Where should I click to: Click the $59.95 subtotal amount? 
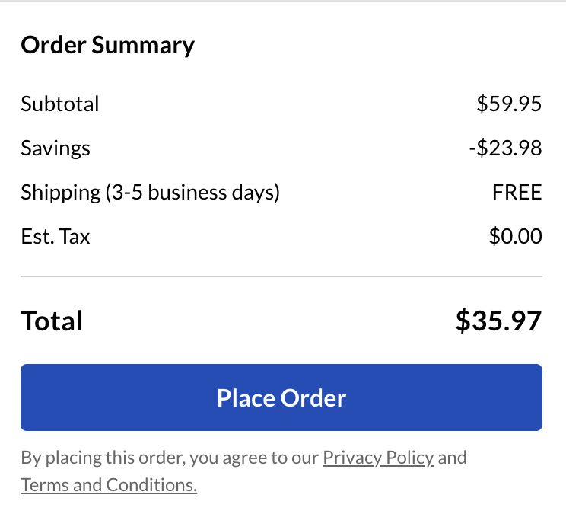click(x=509, y=104)
